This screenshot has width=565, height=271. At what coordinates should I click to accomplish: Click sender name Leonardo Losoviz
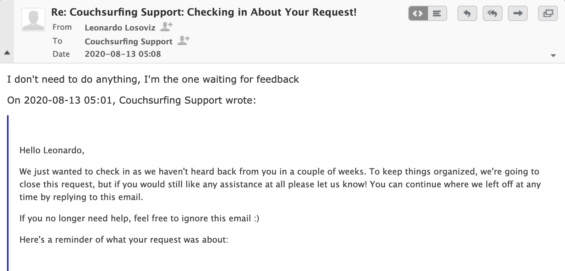pos(120,28)
